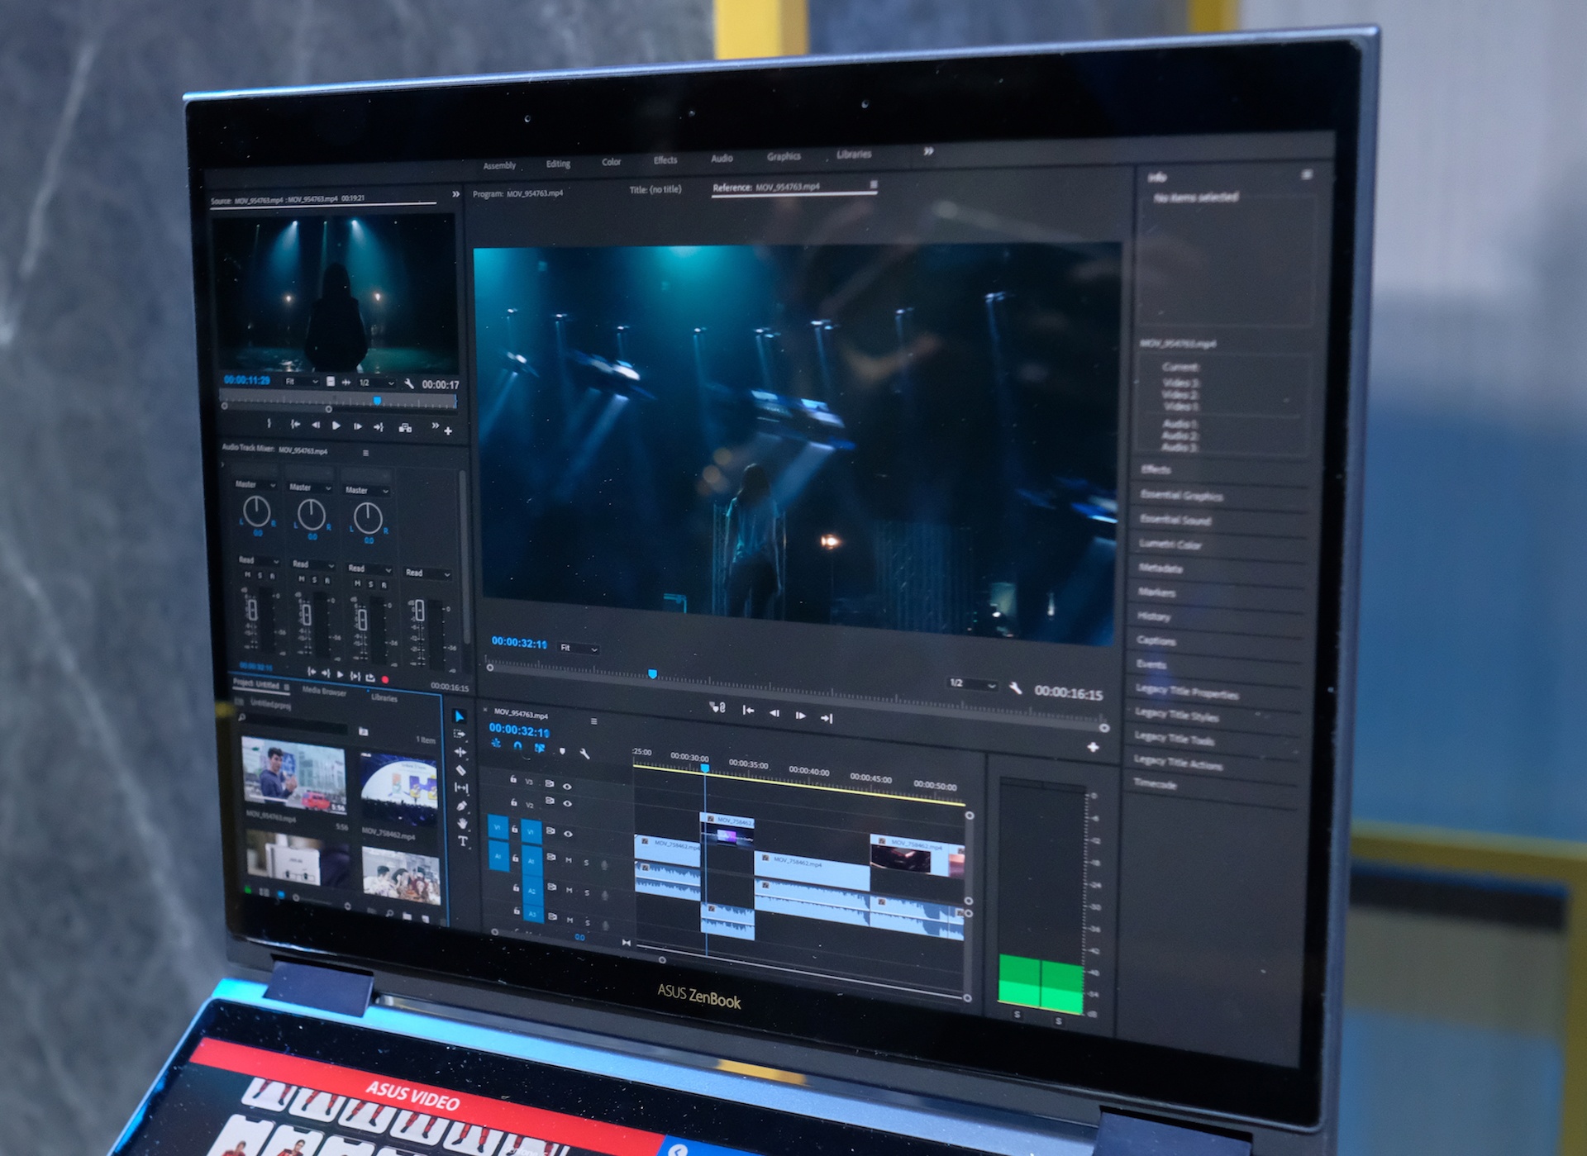The image size is (1587, 1156).
Task: Select the Pen tool
Action: pos(462,806)
